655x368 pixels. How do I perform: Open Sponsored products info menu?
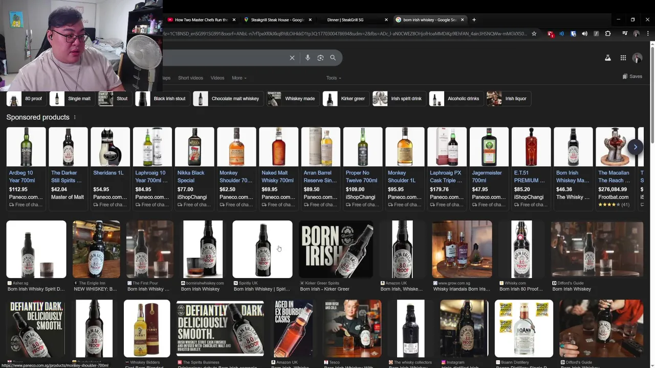point(75,118)
